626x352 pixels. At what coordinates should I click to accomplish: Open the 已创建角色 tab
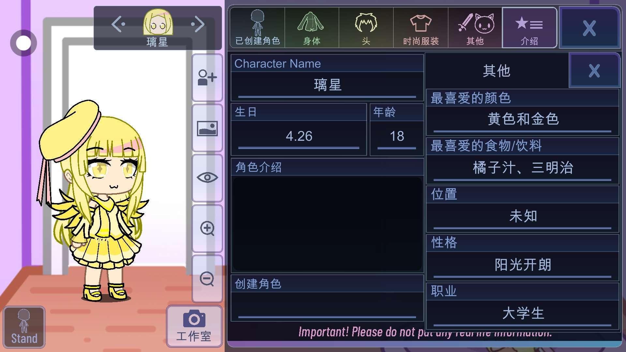pyautogui.click(x=257, y=28)
